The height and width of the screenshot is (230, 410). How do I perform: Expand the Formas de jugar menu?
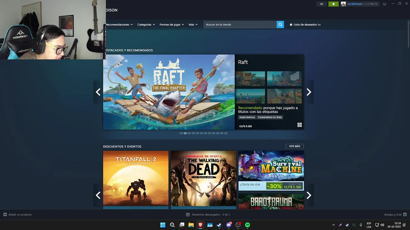point(172,25)
